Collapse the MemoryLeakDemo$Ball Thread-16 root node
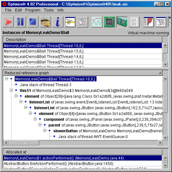This screenshot has width=172, height=172. coord(7,79)
